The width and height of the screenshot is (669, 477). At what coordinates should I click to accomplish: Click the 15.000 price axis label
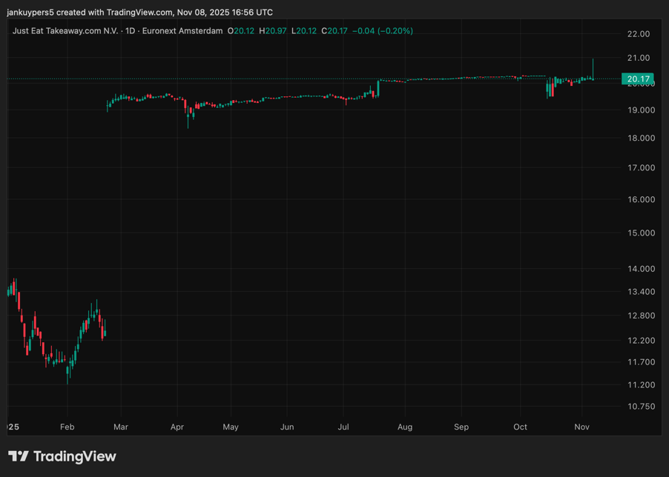tap(641, 233)
